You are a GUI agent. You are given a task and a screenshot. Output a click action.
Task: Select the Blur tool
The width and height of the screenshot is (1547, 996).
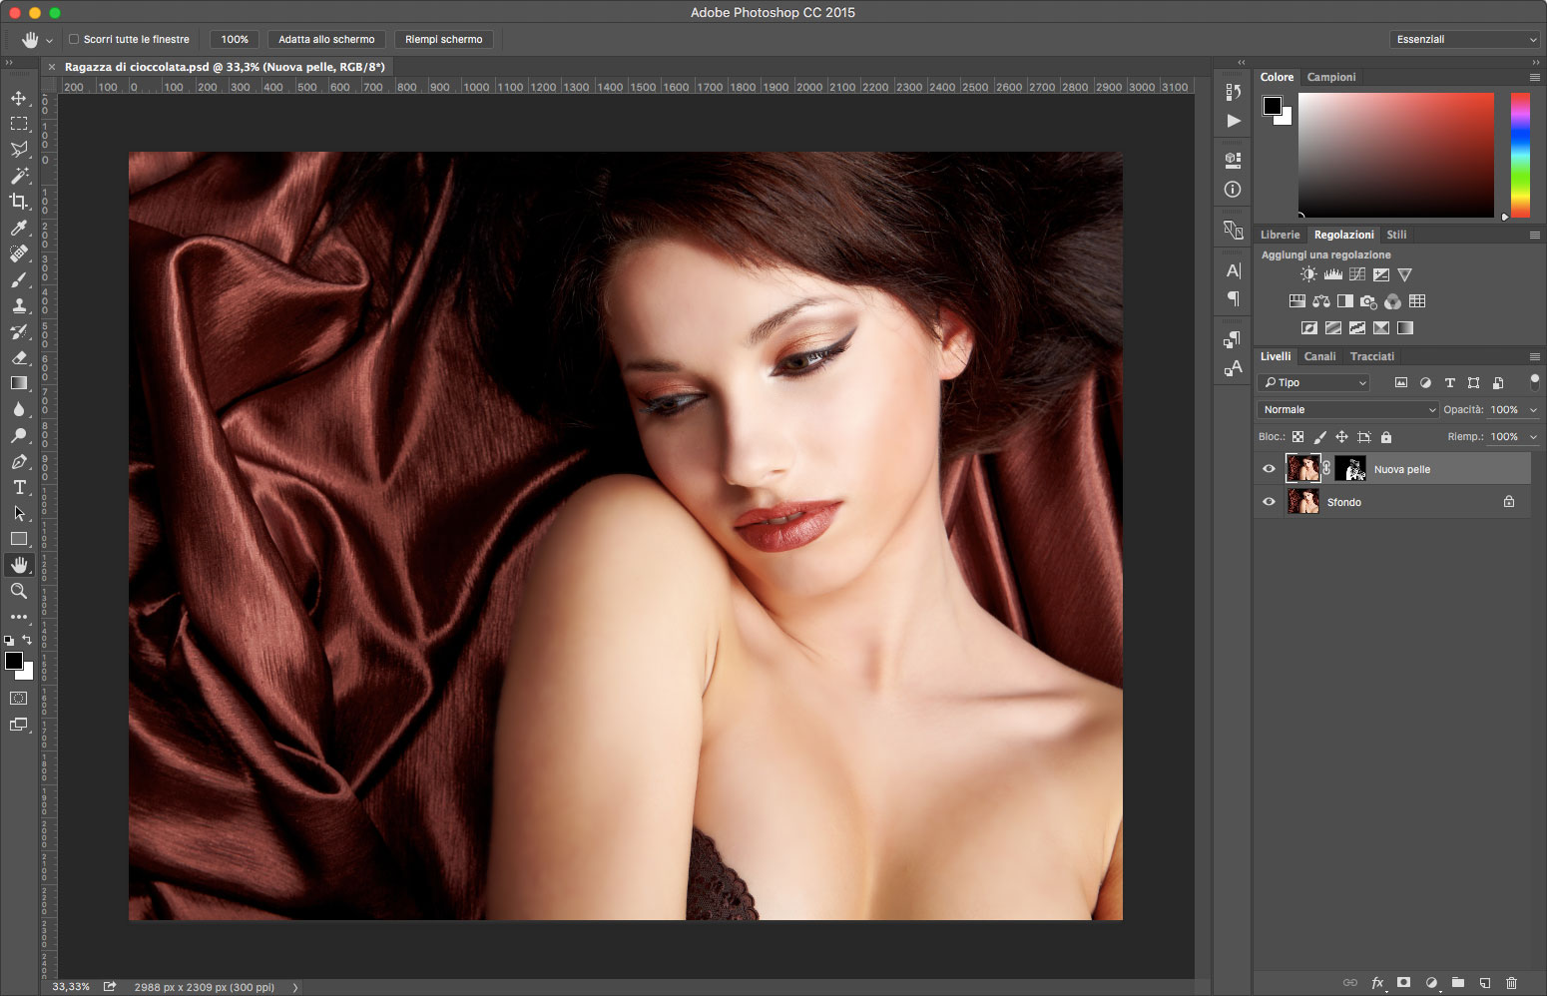(x=19, y=409)
